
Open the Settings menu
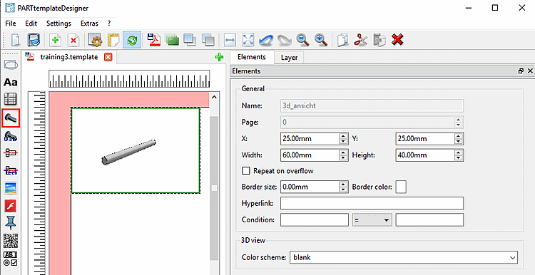pyautogui.click(x=58, y=24)
